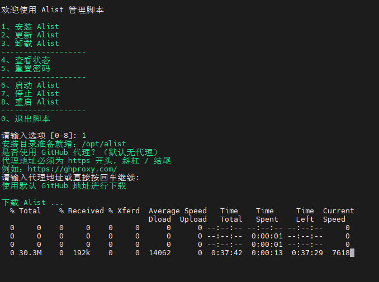Click the time left value 0:37:29
This screenshot has height=282, width=379.
pos(307,253)
